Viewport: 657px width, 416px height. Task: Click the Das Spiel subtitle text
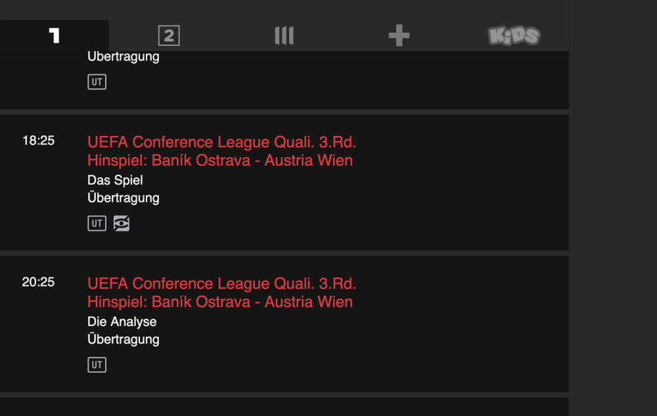(115, 180)
